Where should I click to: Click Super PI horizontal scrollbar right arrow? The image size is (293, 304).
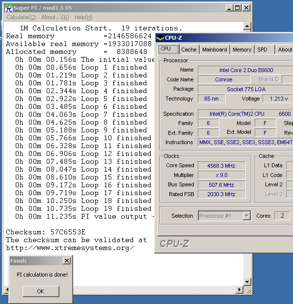pyautogui.click(x=240, y=290)
